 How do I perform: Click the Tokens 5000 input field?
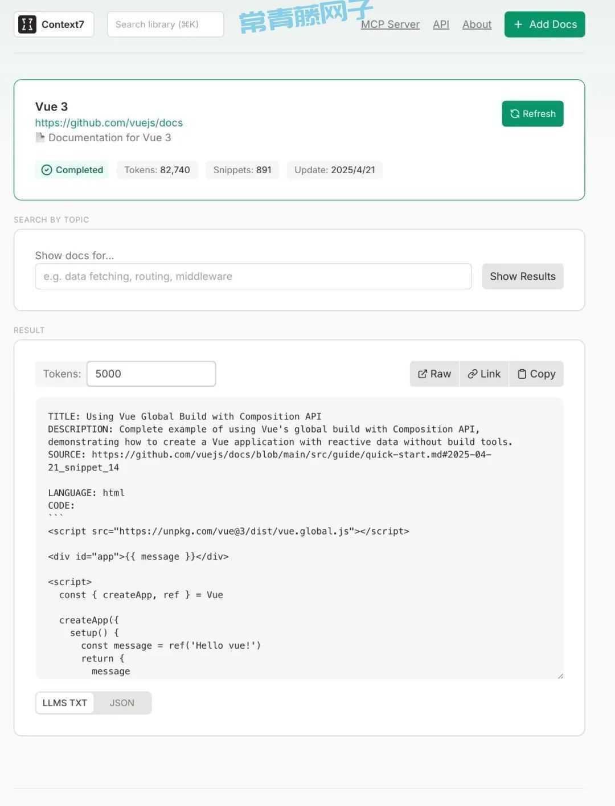point(151,374)
